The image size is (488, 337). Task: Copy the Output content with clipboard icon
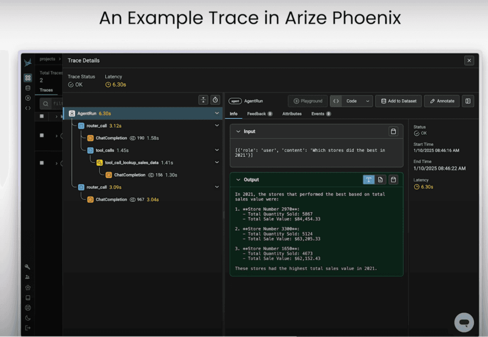click(x=393, y=179)
